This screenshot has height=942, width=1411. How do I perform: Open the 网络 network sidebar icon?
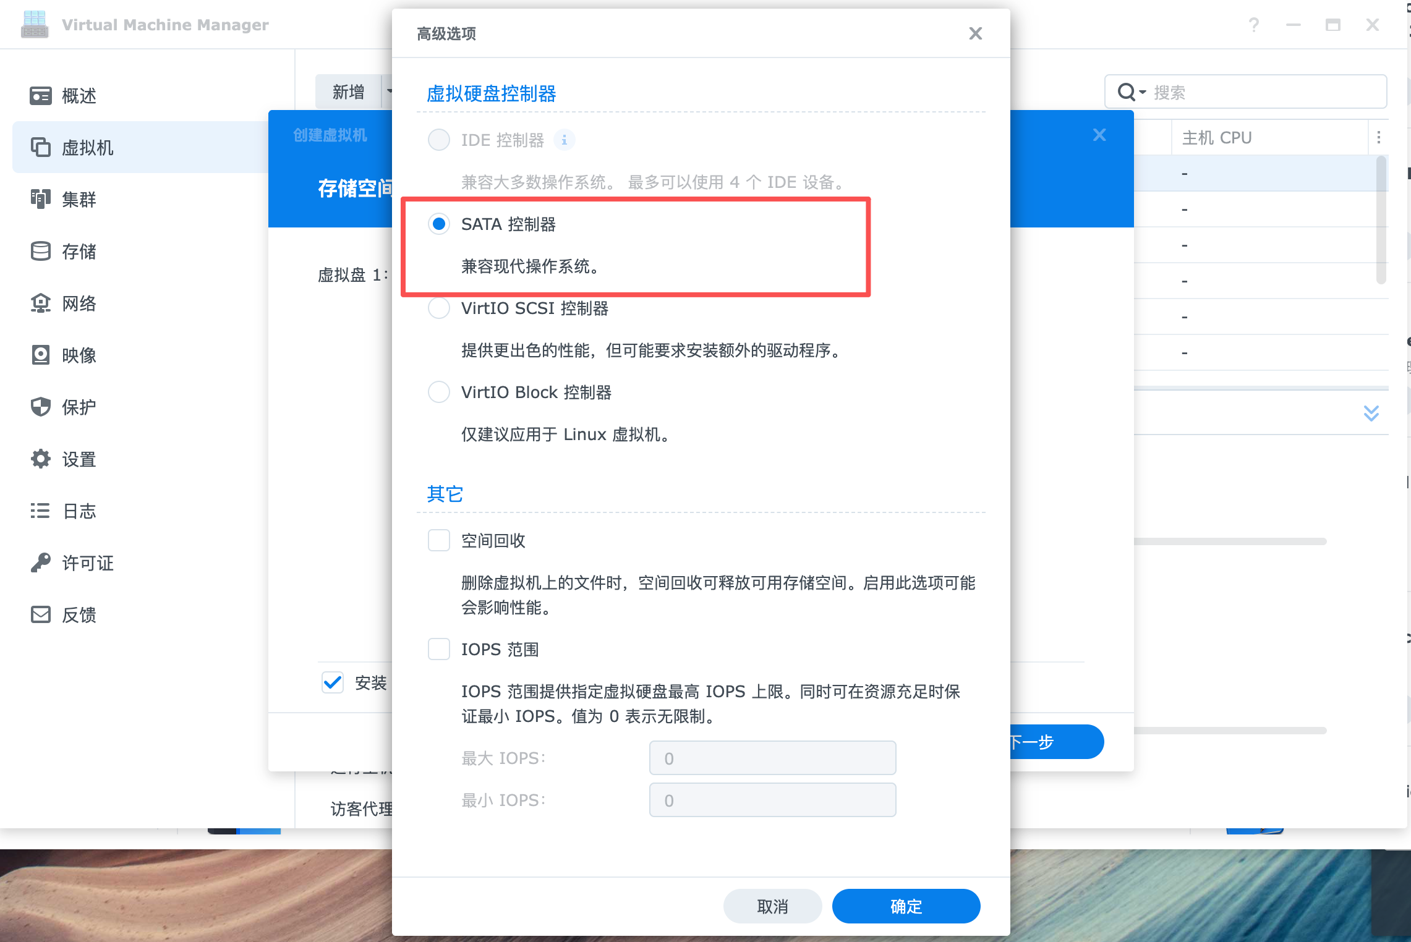tap(41, 303)
